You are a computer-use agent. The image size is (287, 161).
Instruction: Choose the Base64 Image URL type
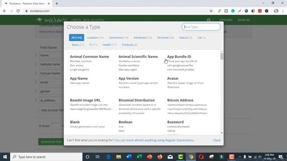click(85, 100)
